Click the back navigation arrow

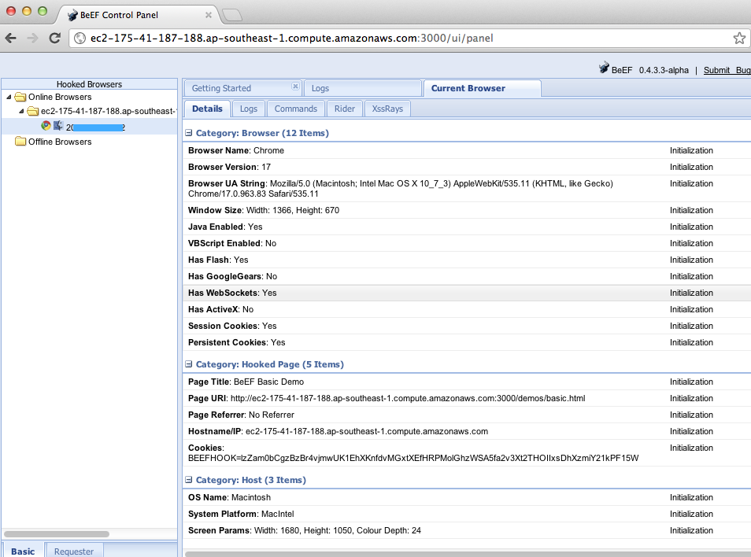tap(13, 38)
